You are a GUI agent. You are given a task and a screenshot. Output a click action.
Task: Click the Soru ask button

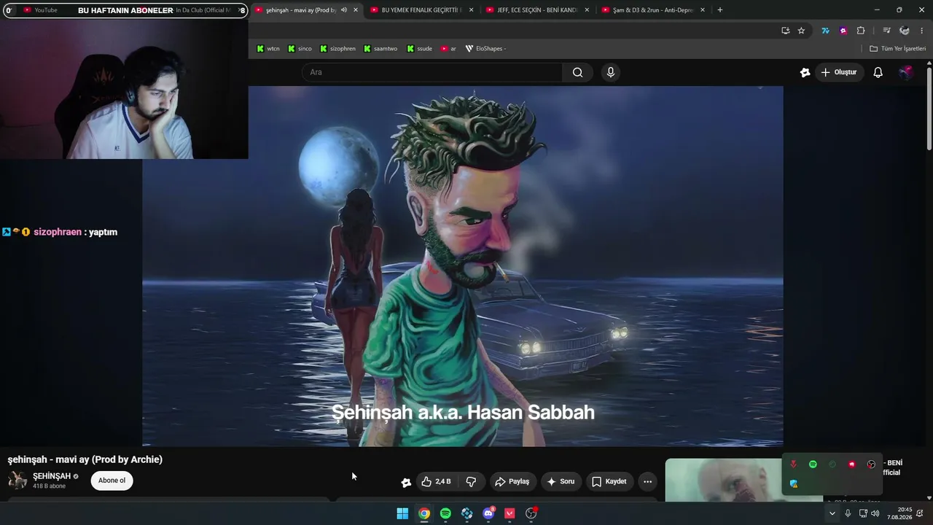tap(561, 481)
